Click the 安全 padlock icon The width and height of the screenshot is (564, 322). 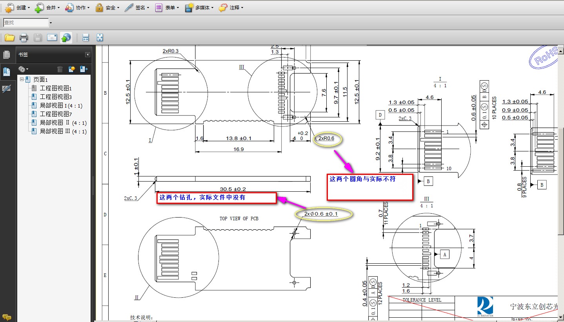click(100, 7)
